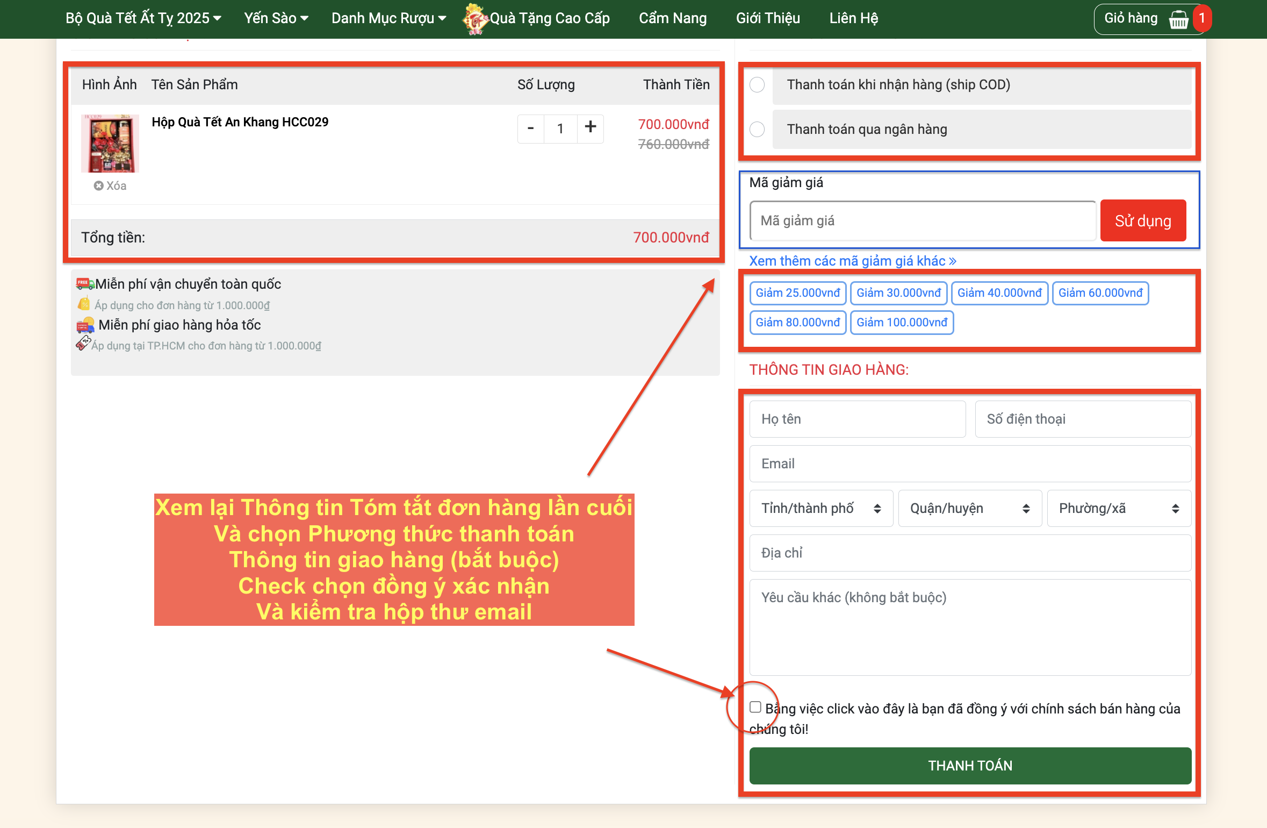The height and width of the screenshot is (828, 1267).
Task: Click the Xóa remove icon under product
Action: pos(98,185)
